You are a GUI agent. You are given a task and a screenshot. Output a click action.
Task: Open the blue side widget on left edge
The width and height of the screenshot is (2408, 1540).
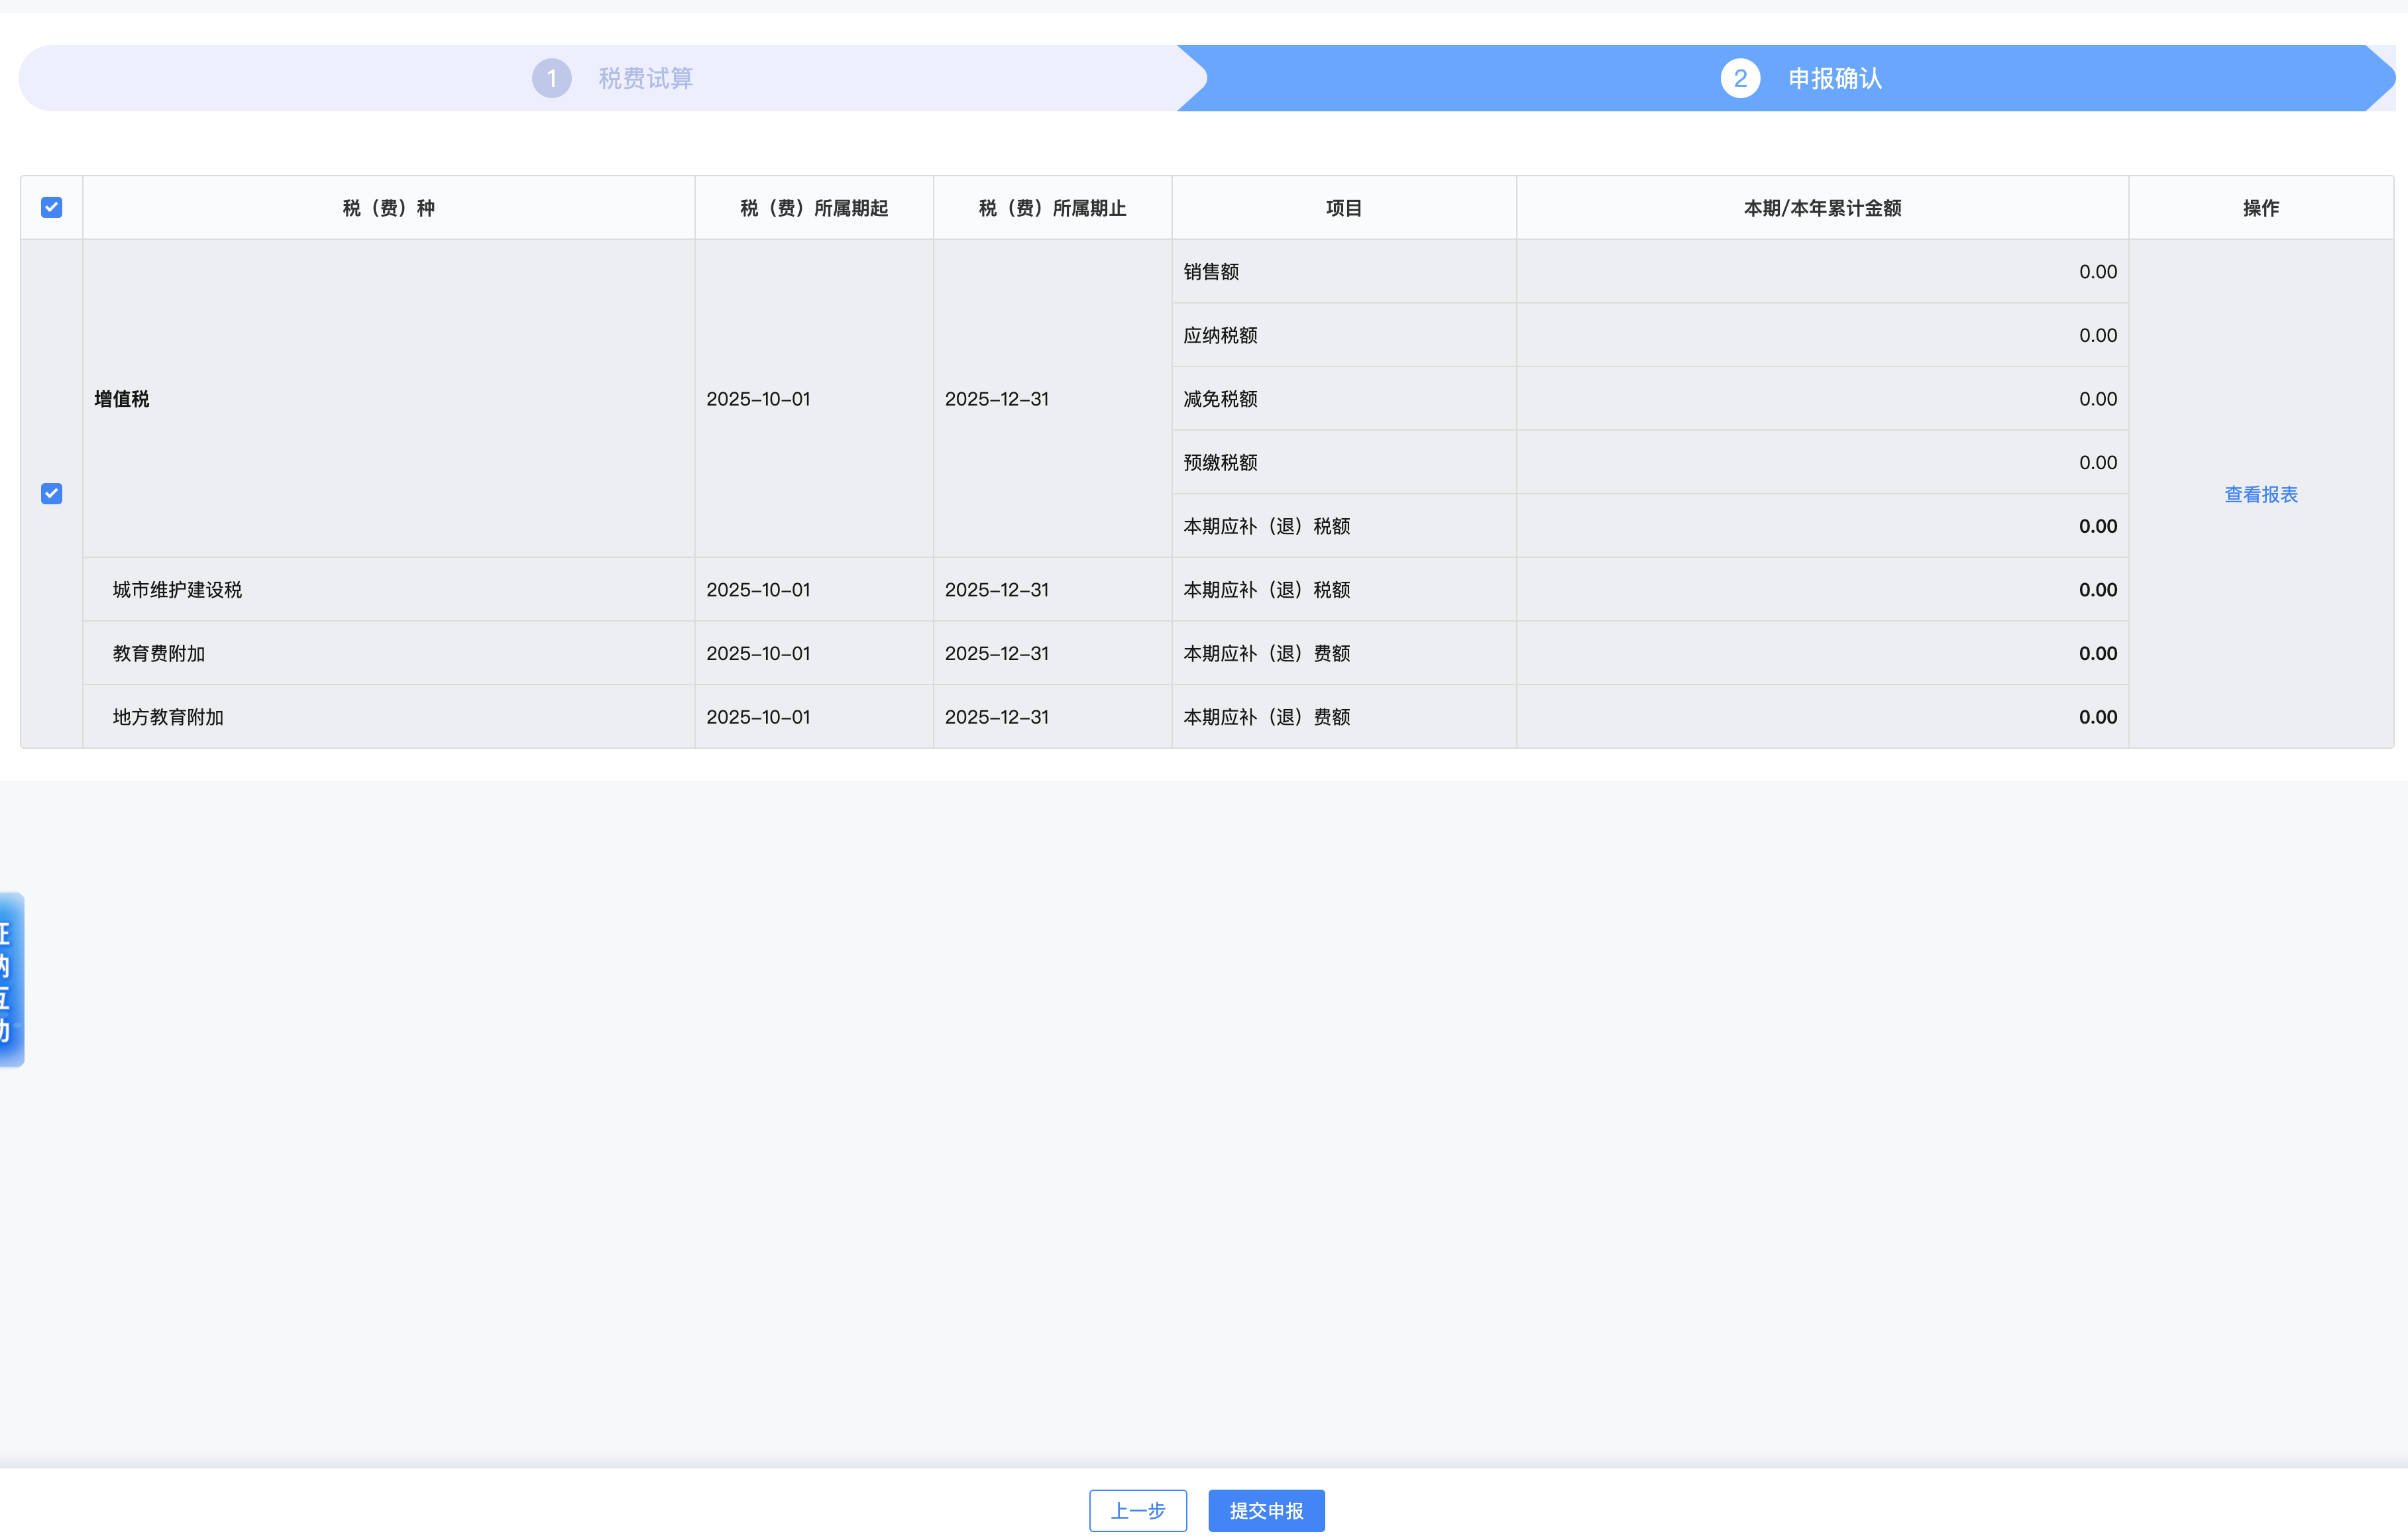10,980
